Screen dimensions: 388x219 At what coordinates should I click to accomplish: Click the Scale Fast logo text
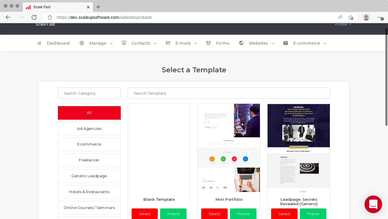[45, 24]
